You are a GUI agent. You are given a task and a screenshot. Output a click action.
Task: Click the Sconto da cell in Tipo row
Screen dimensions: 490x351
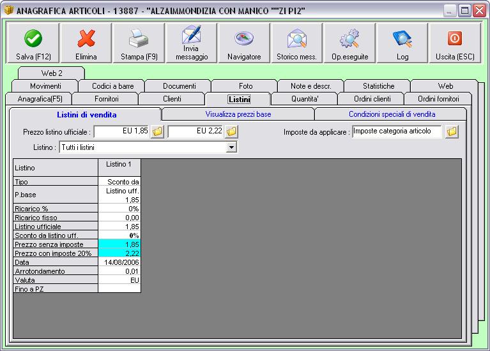pos(119,181)
